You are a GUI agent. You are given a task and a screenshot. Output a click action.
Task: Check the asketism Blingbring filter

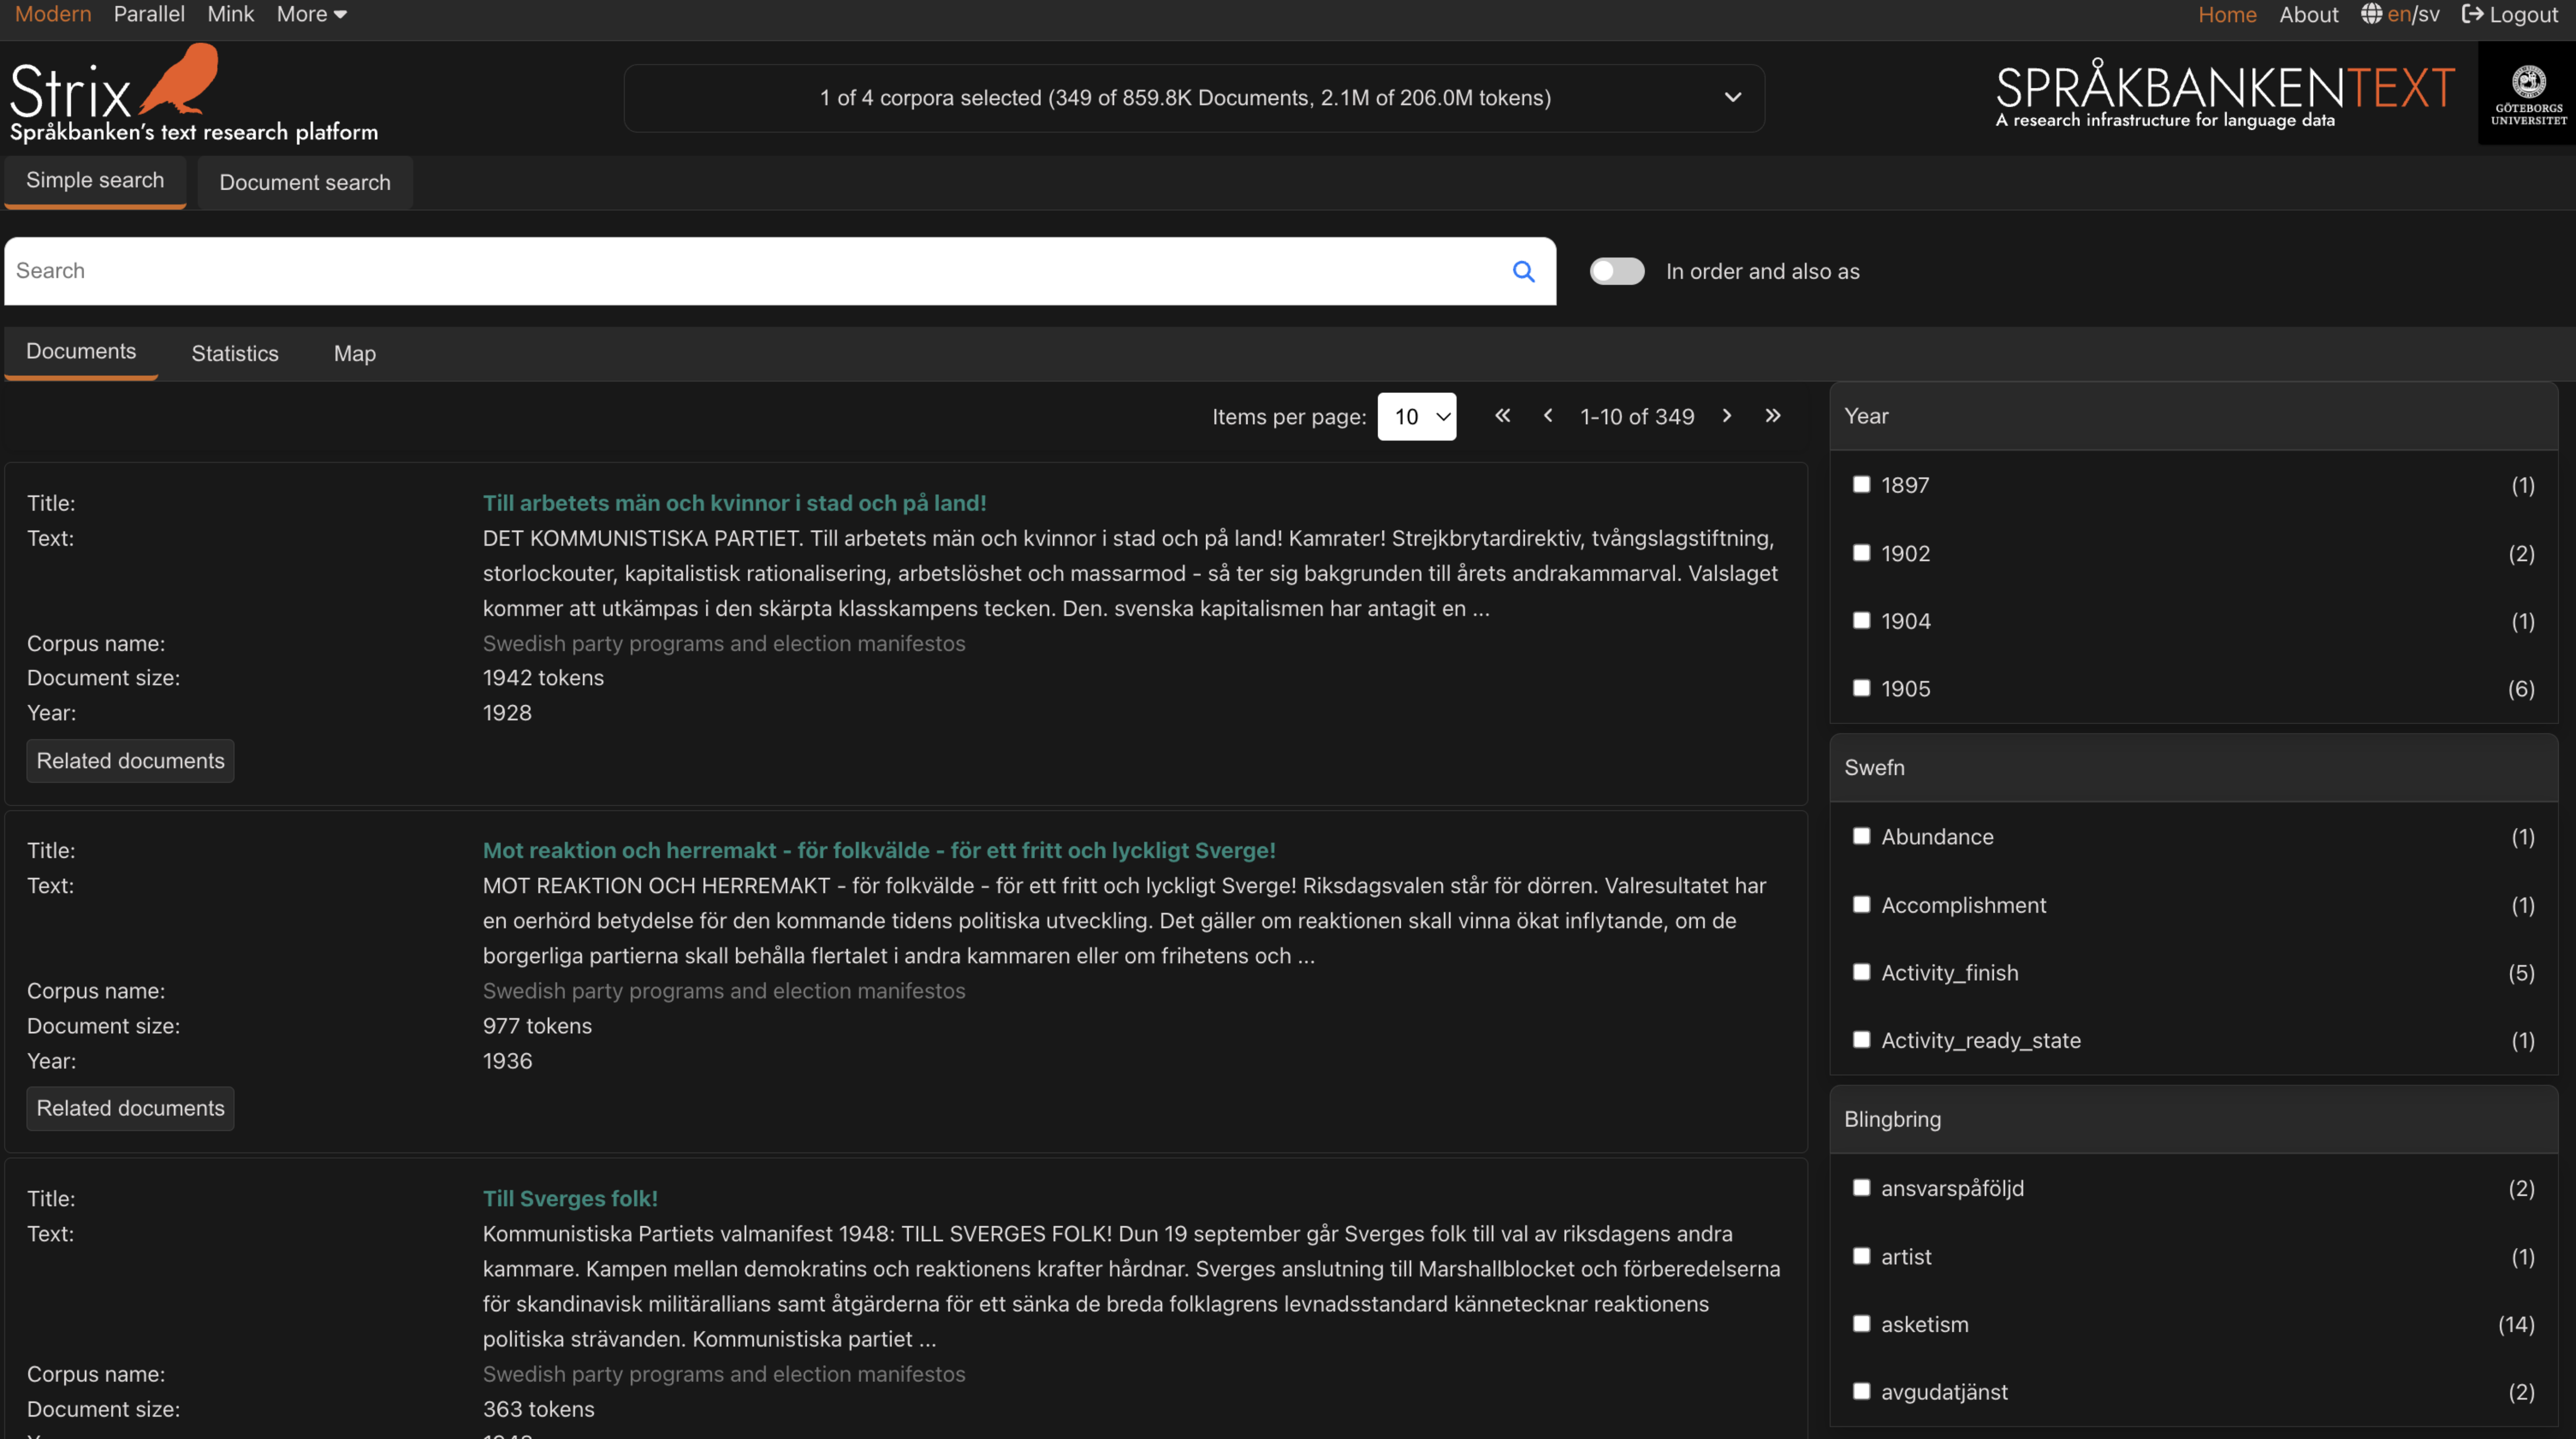pyautogui.click(x=1861, y=1324)
